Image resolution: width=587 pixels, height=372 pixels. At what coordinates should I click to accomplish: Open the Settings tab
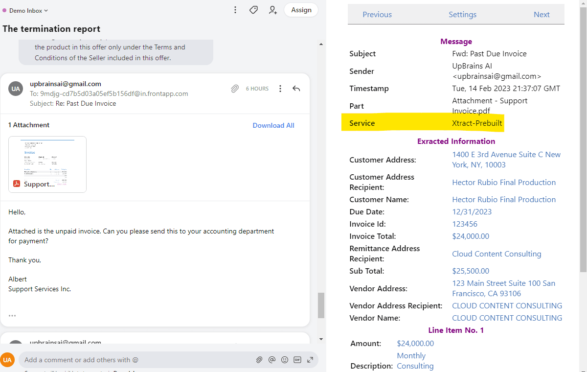pos(462,15)
